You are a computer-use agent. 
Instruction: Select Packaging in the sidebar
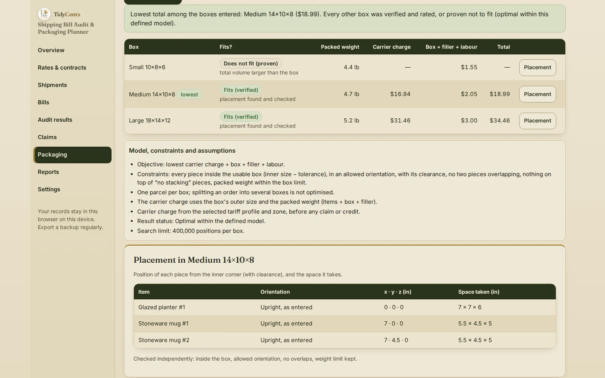pos(72,155)
